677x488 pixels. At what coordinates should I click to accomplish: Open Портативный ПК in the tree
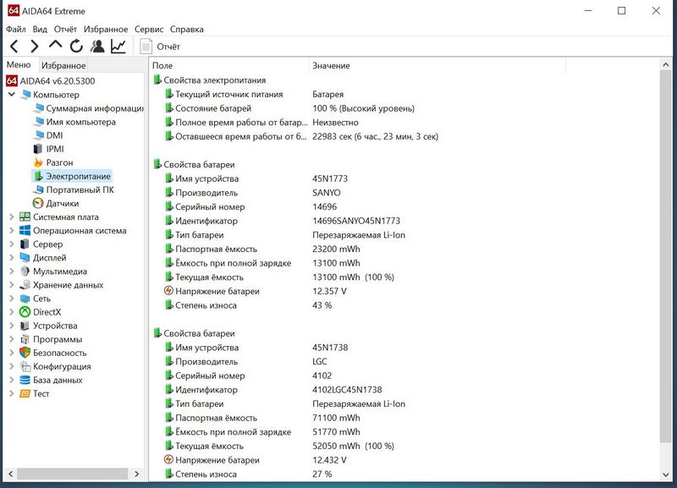point(80,189)
